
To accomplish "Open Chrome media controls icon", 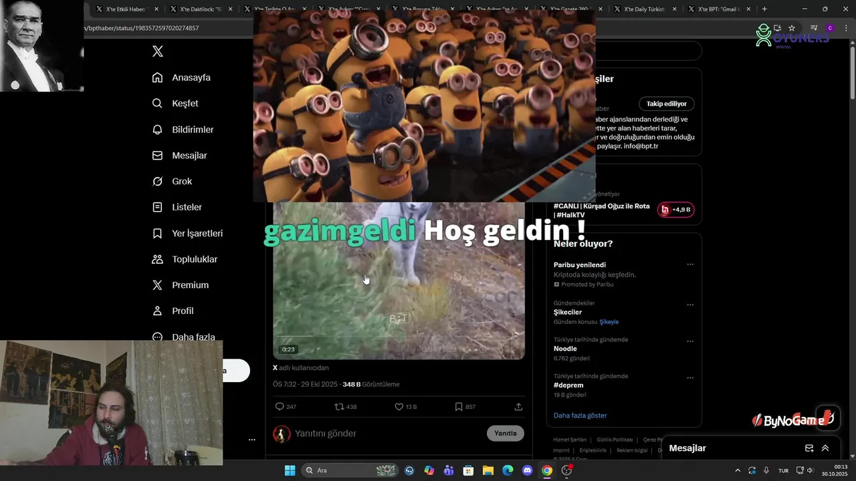I will [x=814, y=28].
